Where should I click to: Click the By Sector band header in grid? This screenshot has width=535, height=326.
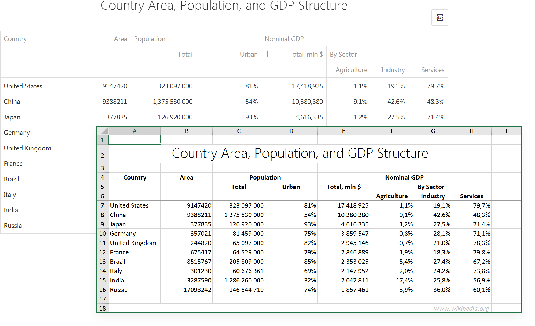pos(387,54)
